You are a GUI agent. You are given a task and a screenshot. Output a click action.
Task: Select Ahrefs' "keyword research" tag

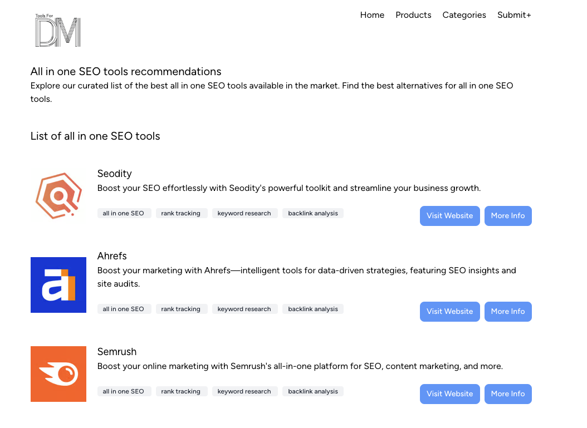click(x=244, y=309)
